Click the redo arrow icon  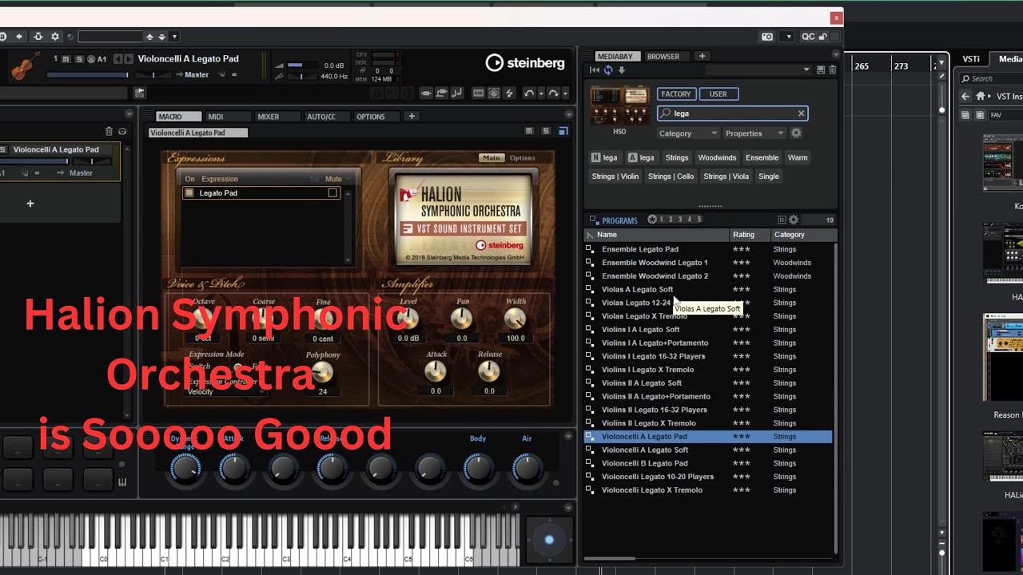coord(552,93)
